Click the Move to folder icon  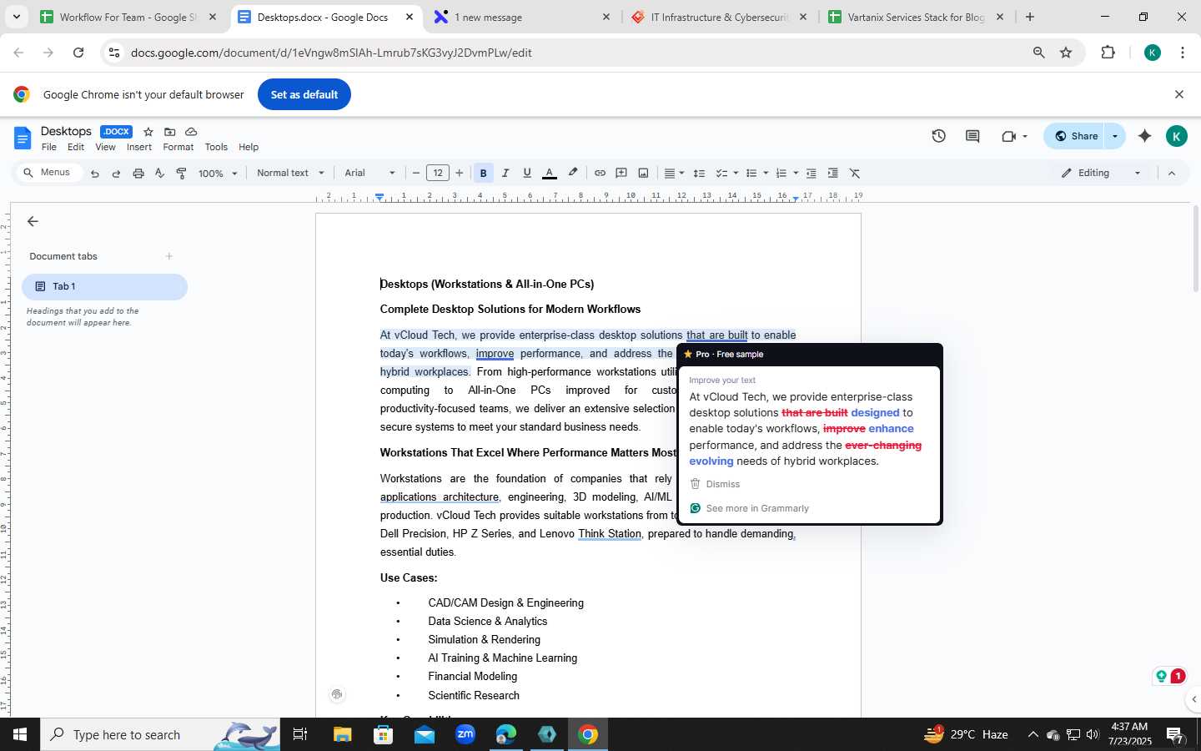170,132
